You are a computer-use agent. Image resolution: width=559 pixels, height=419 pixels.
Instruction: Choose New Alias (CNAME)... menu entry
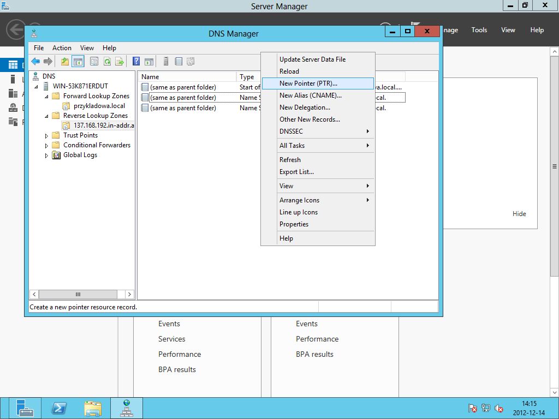318,95
